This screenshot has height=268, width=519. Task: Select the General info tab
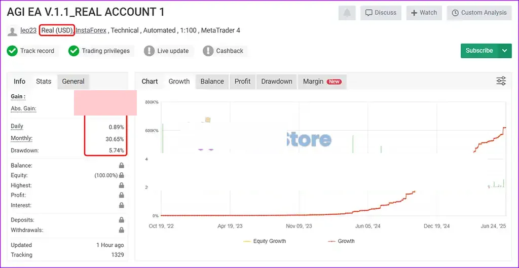(x=73, y=82)
